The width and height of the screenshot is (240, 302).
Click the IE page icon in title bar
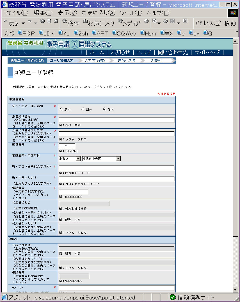pos(4,4)
